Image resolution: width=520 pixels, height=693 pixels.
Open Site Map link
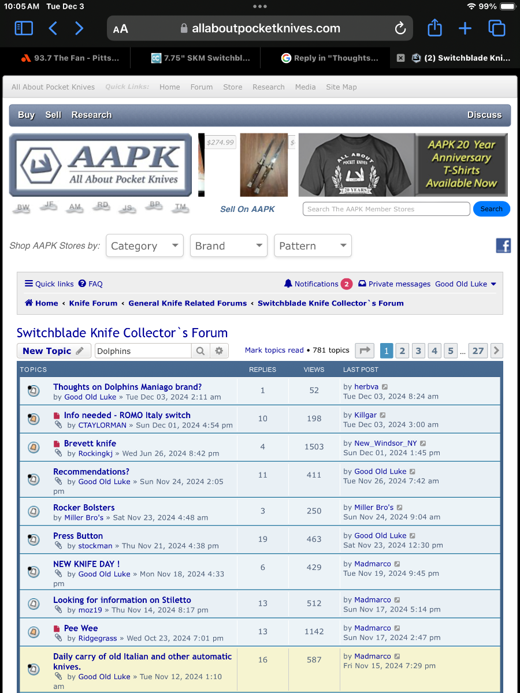341,87
